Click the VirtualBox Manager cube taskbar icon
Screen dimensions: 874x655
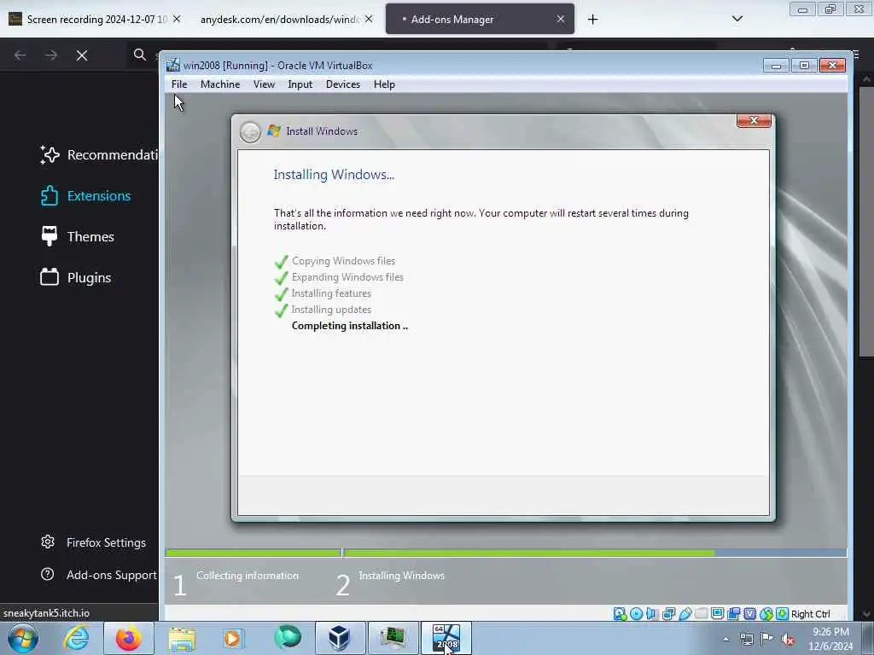pos(340,638)
